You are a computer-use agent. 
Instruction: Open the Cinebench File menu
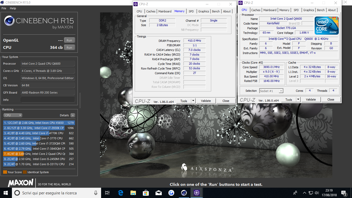point(4,8)
